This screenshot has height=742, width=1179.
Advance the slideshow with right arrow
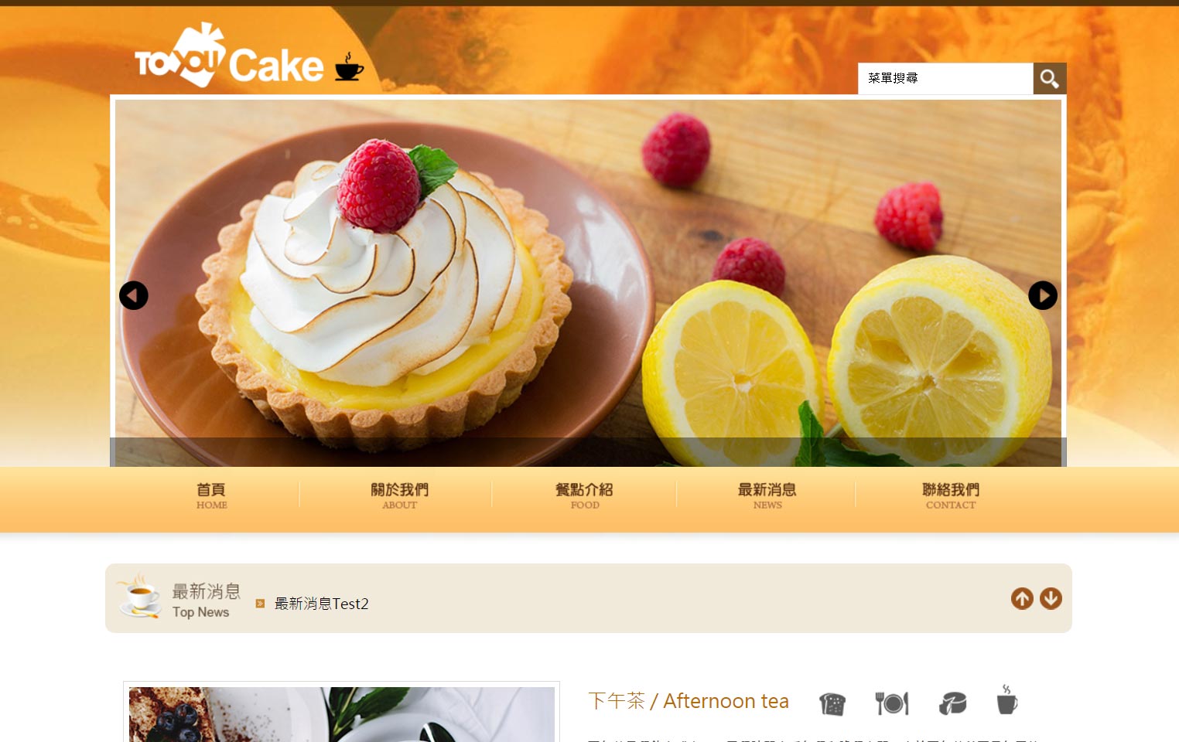tap(1043, 295)
